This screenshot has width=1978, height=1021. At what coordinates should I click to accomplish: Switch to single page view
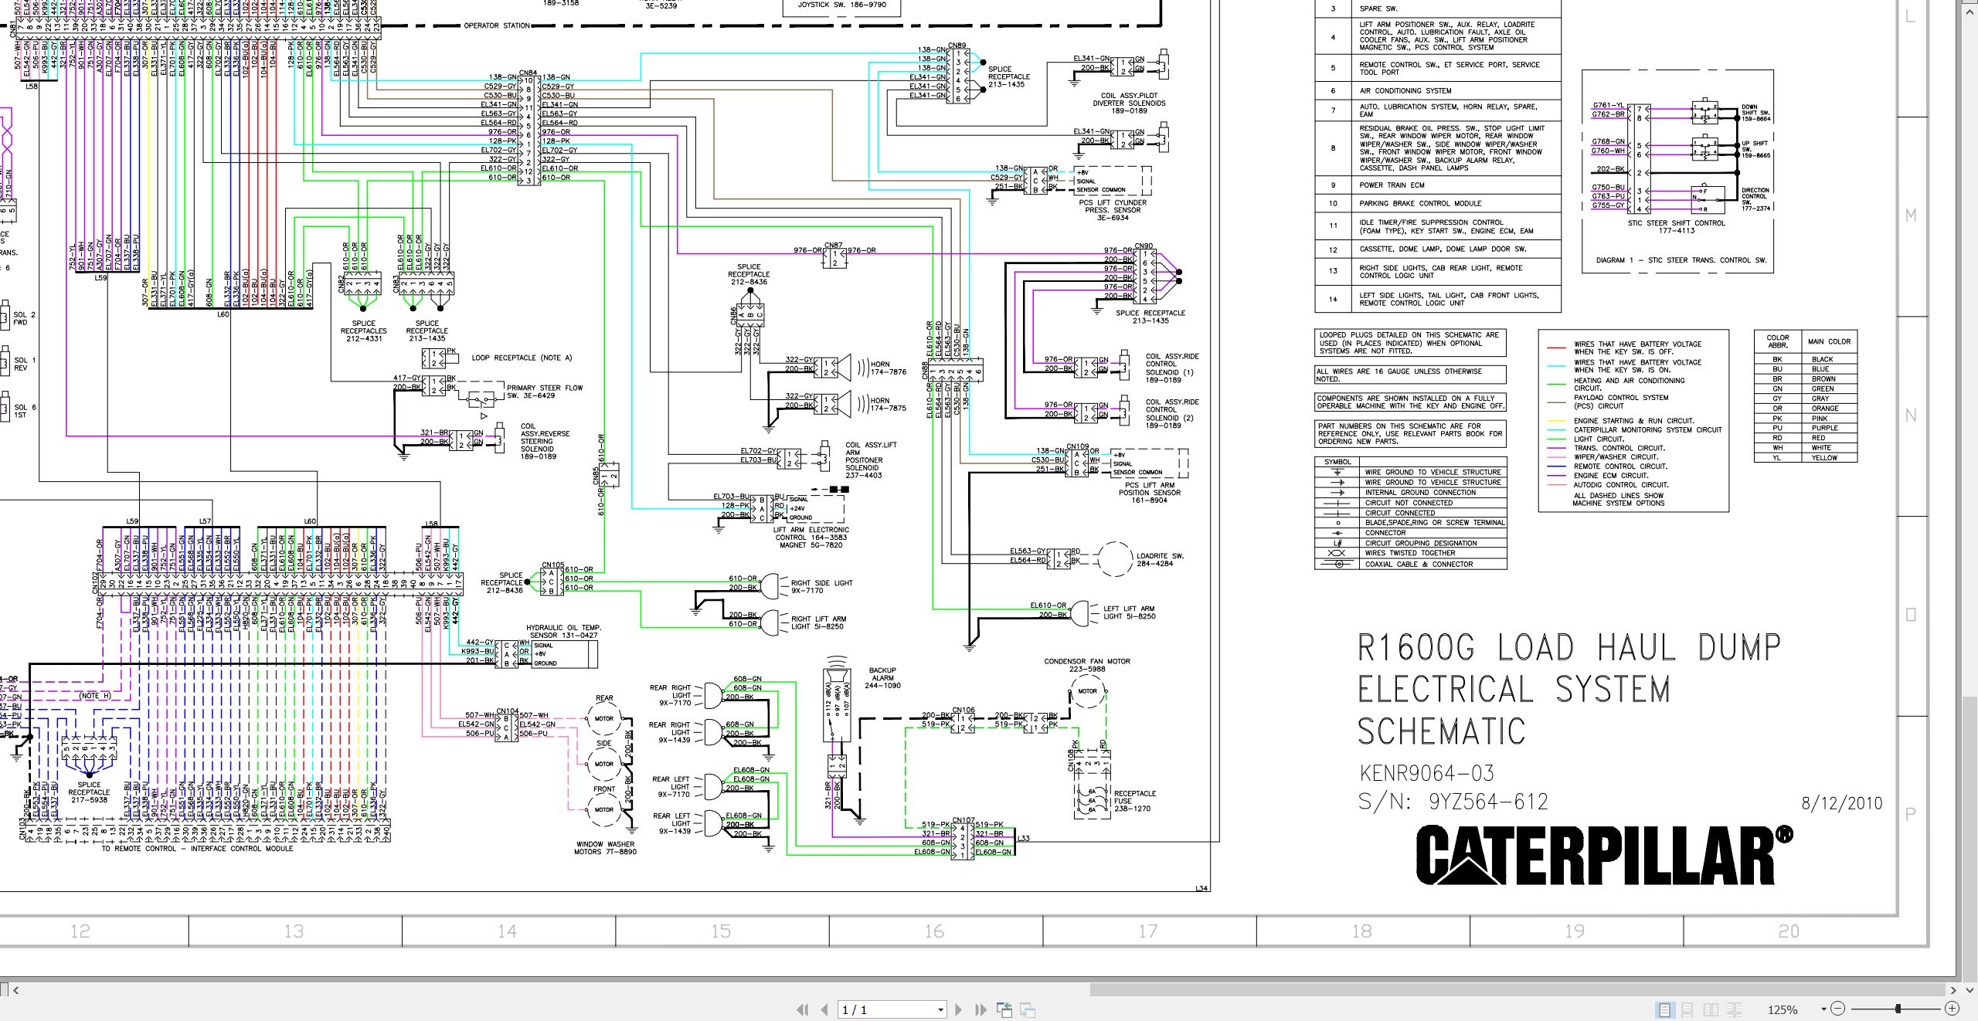click(x=1664, y=1009)
